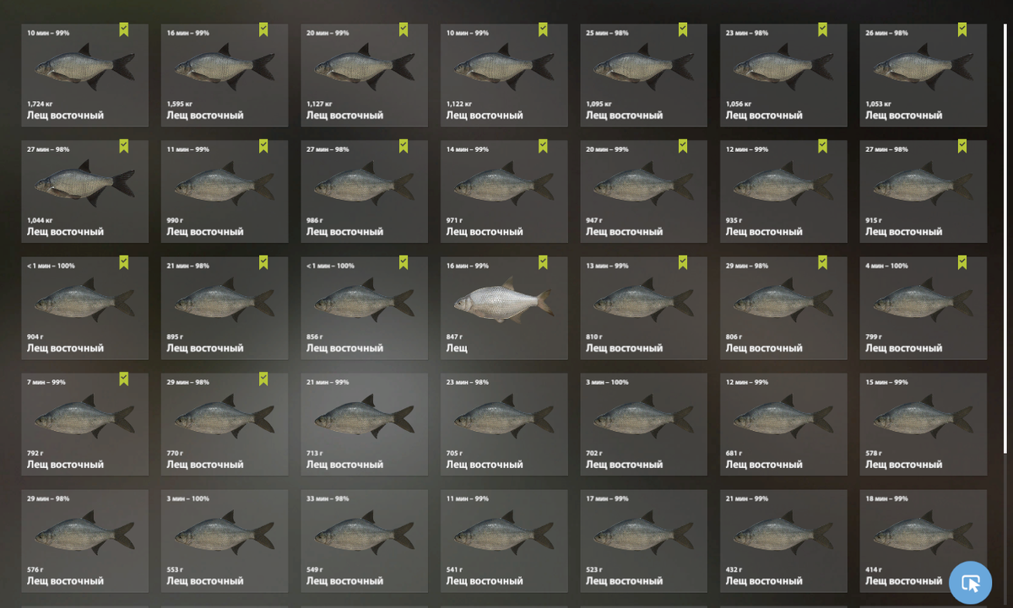This screenshot has height=608, width=1013.
Task: Choose the 576 г Лещ восточный card
Action: click(x=84, y=541)
